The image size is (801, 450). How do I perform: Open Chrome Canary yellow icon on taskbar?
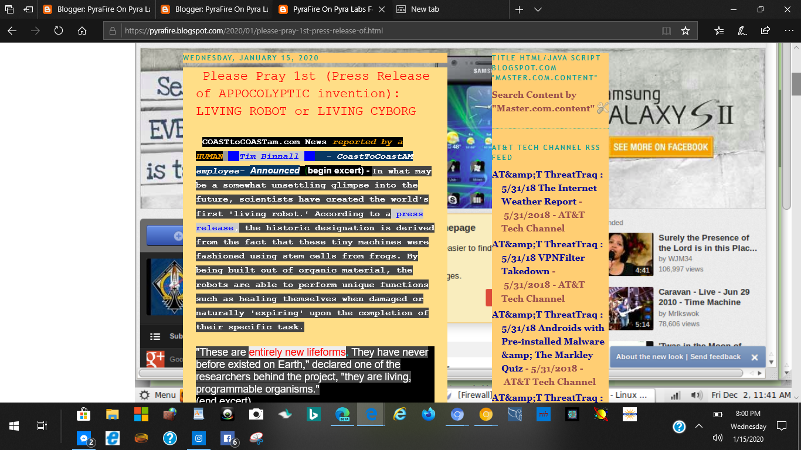pos(486,414)
